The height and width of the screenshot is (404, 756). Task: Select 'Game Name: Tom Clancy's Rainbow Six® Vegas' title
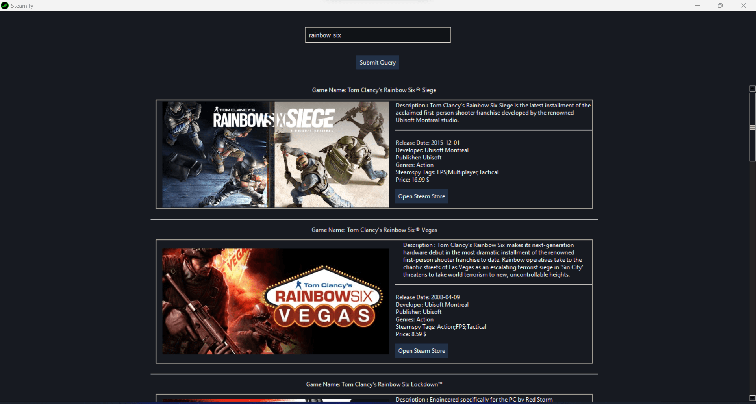(374, 230)
